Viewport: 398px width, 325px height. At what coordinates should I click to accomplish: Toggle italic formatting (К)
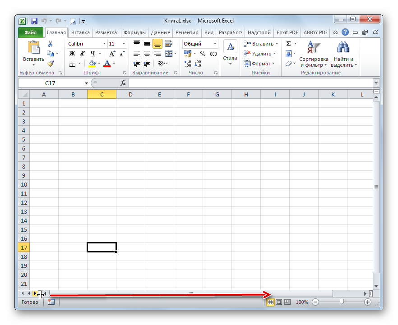point(83,54)
